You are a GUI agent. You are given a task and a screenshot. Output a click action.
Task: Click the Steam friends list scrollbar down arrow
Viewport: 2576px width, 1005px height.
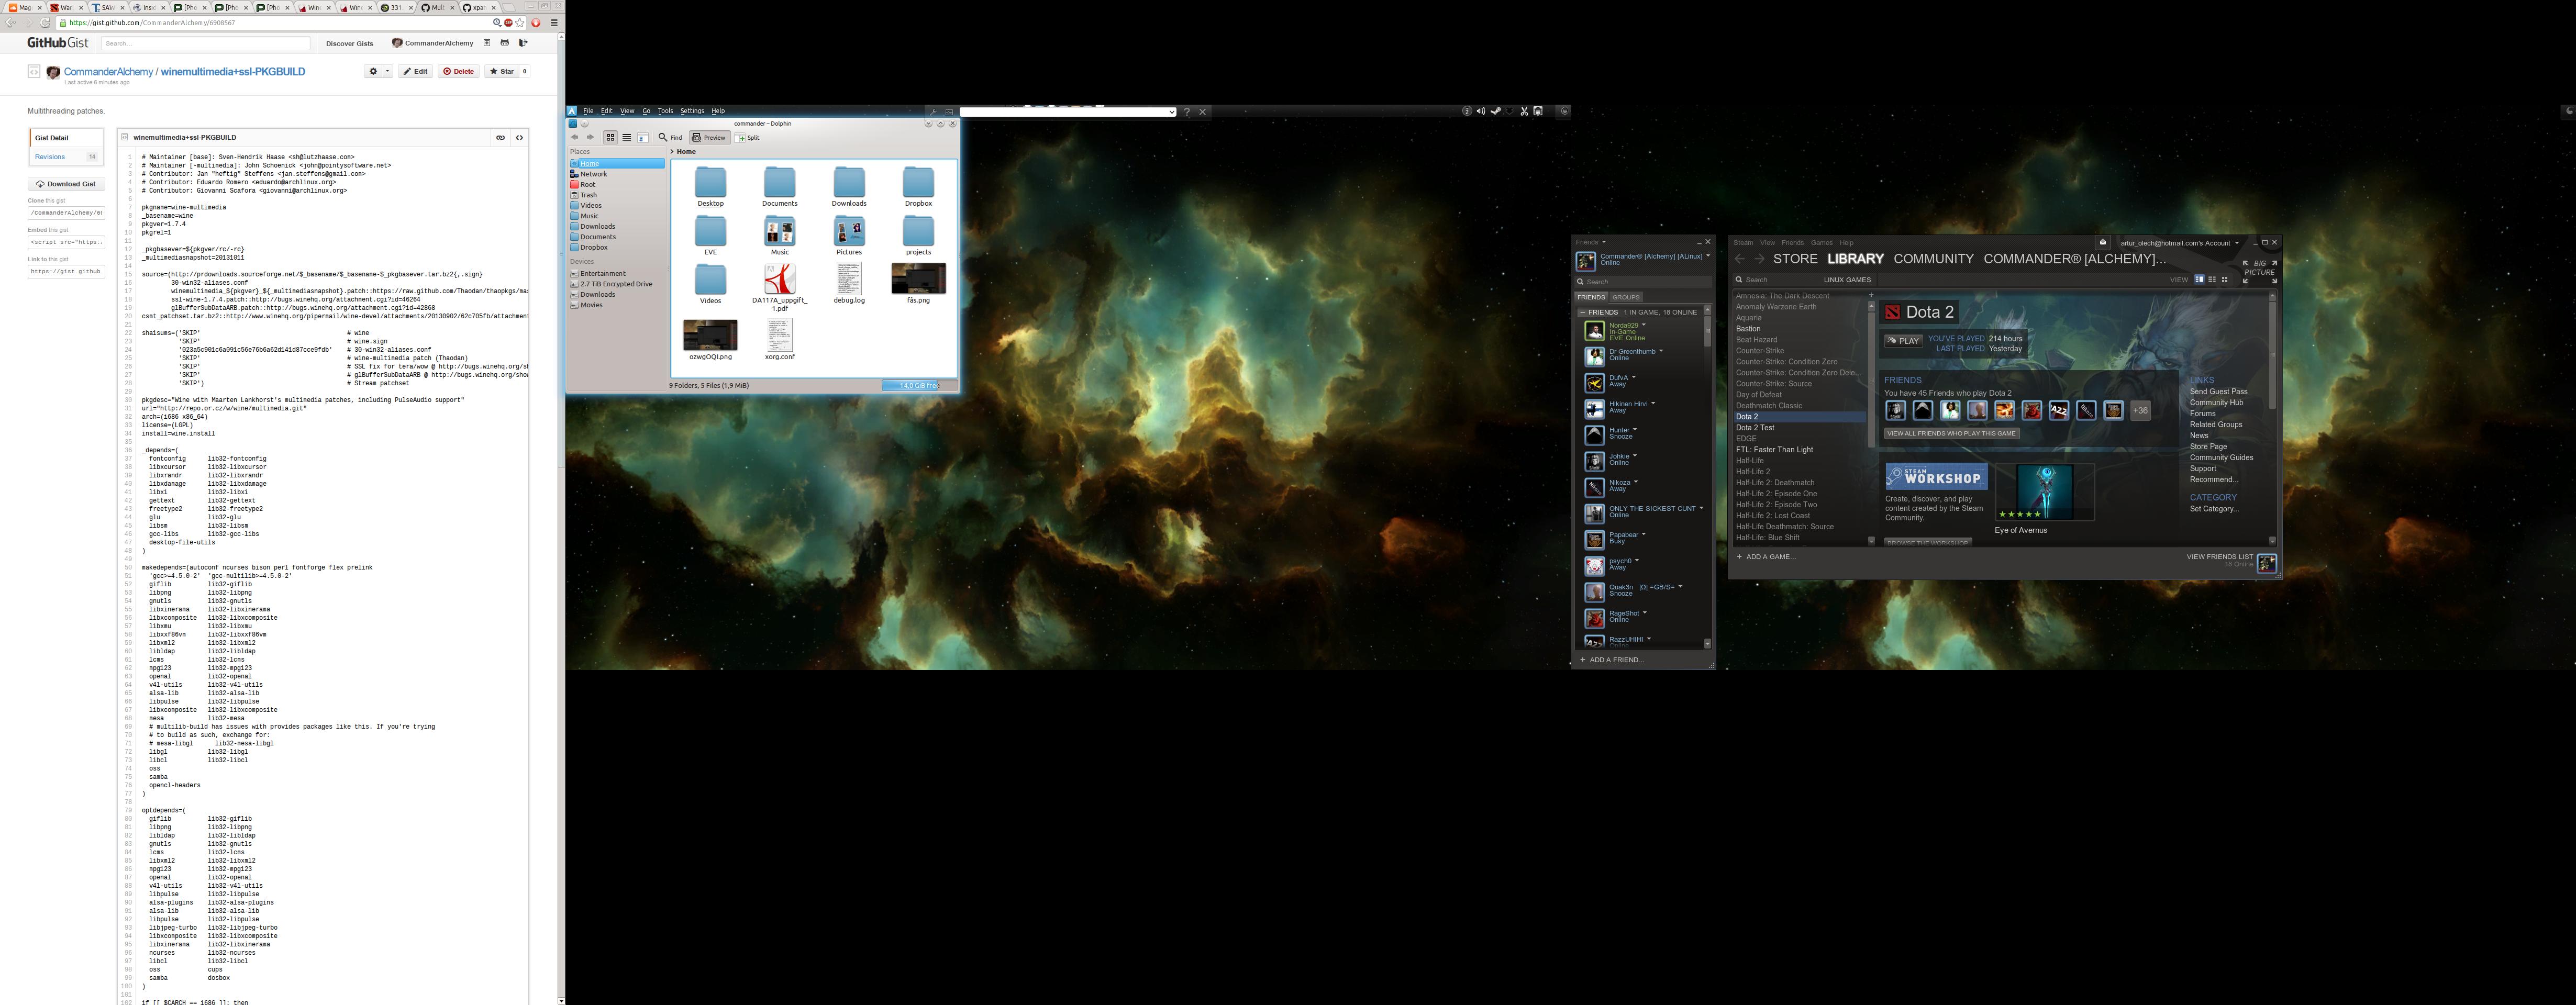(x=1707, y=643)
